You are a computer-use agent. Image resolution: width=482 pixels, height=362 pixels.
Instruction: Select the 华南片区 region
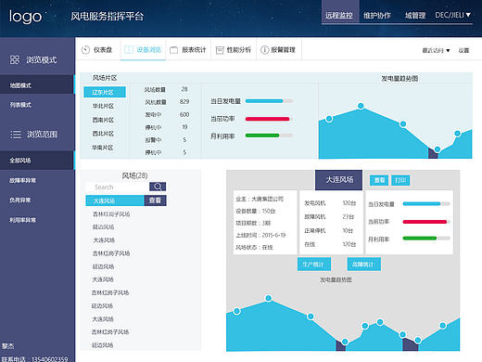pos(103,148)
